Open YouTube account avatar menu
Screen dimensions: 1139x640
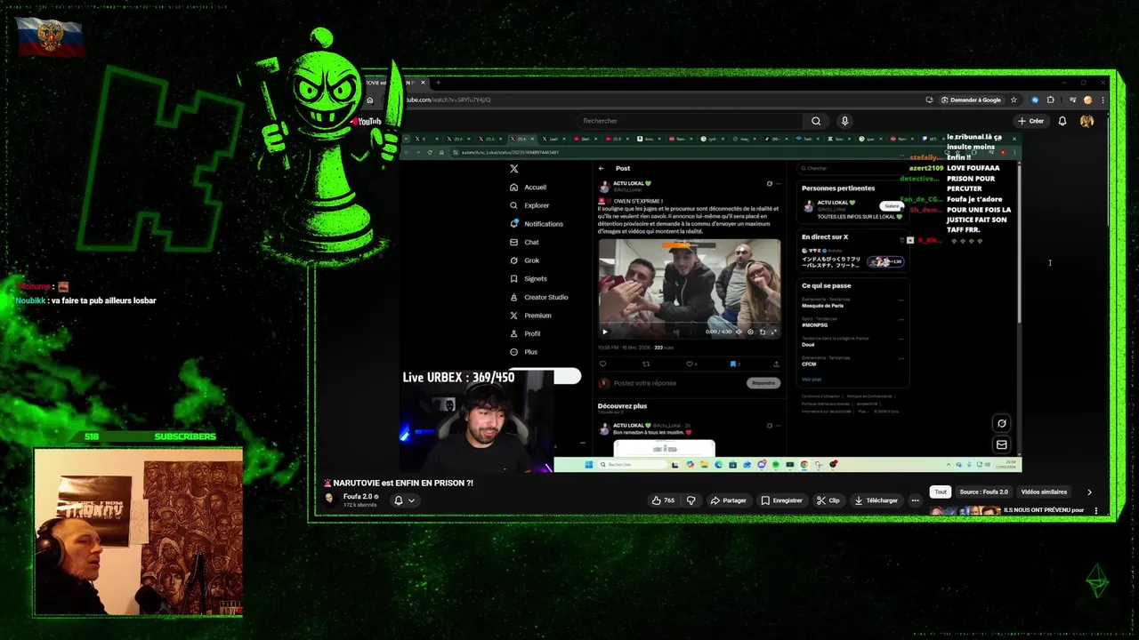click(1086, 121)
